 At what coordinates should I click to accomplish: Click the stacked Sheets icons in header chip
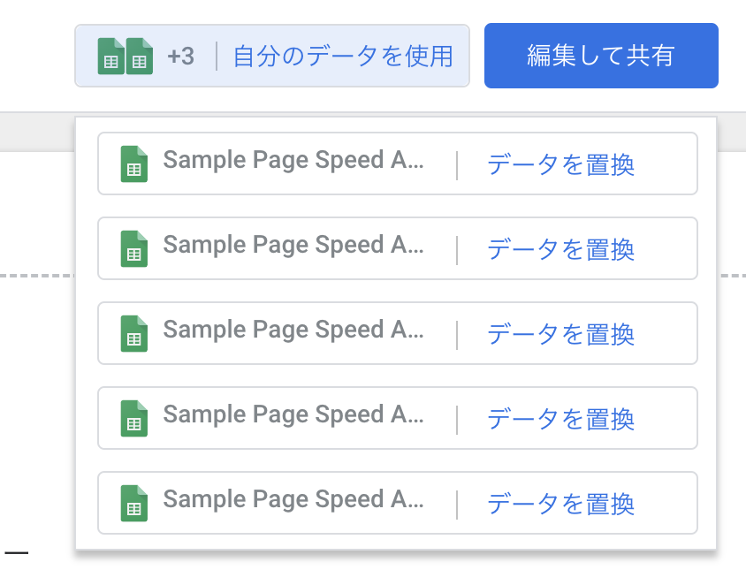(x=126, y=57)
